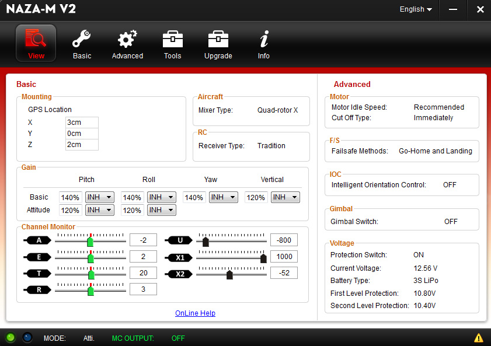Click the Basic Roll gain 140% field

point(132,197)
